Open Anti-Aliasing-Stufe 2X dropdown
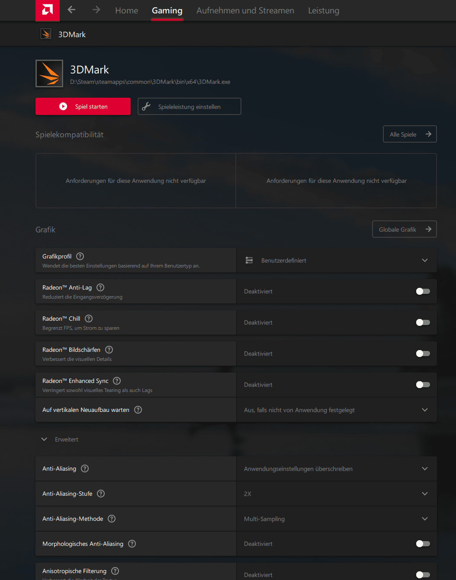456x580 pixels. [x=337, y=494]
